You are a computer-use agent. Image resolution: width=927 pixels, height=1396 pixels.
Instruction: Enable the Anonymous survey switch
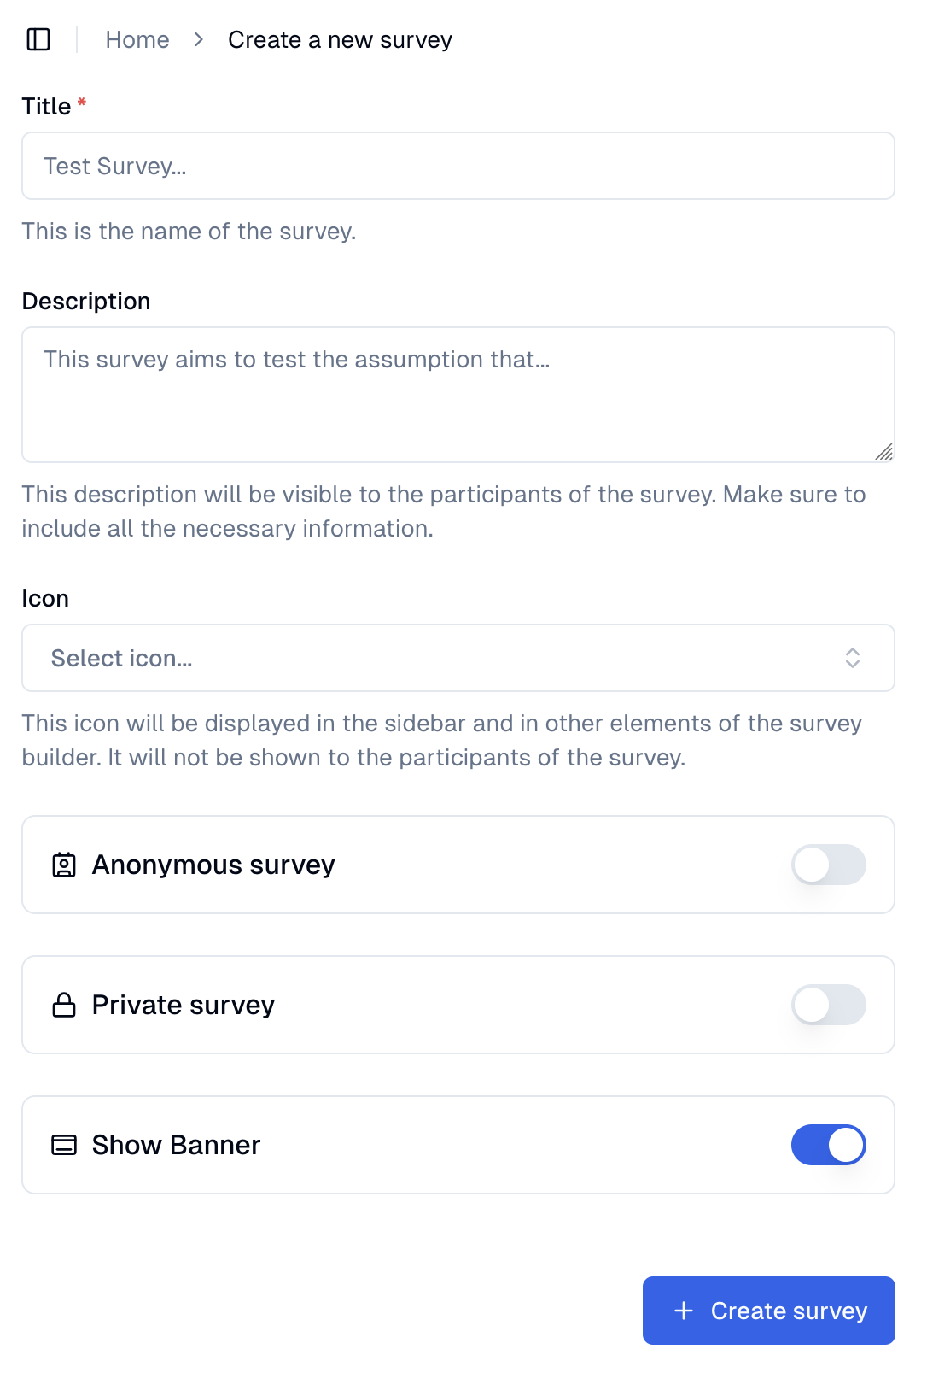(x=828, y=865)
